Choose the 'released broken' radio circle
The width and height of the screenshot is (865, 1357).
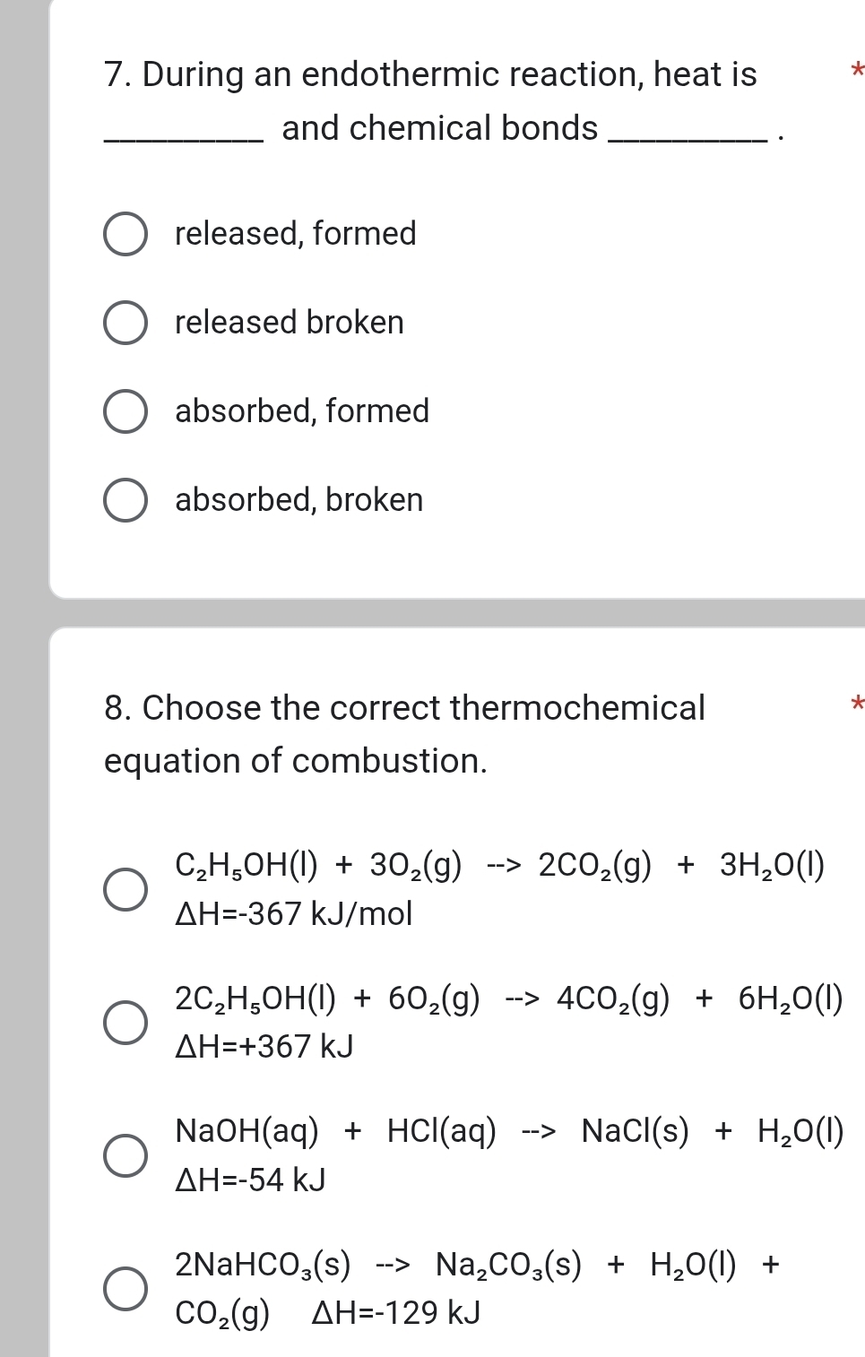[125, 324]
